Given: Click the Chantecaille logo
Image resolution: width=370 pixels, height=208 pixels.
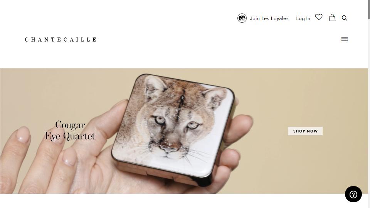Looking at the screenshot, I should coord(61,40).
